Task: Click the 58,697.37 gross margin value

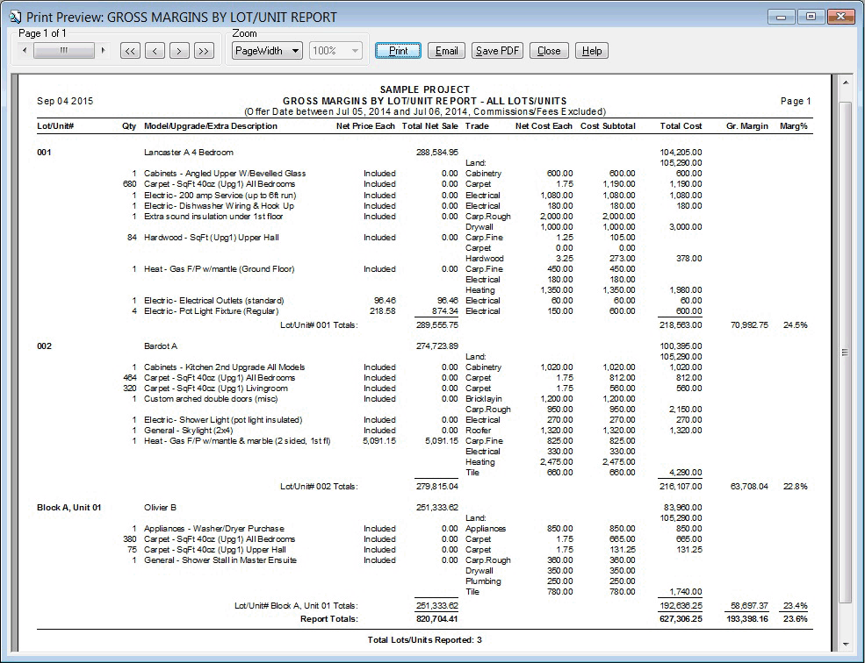Action: (x=749, y=606)
